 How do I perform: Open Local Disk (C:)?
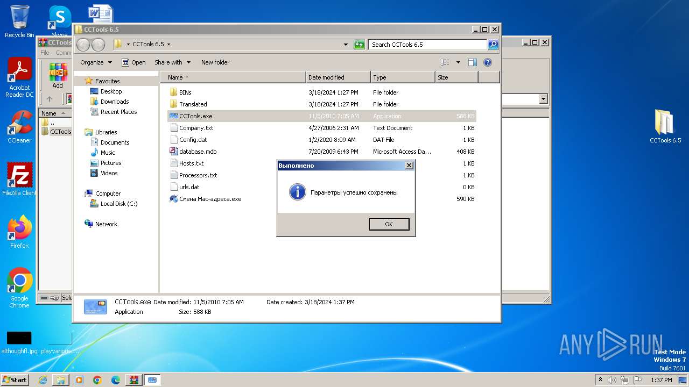coord(118,204)
